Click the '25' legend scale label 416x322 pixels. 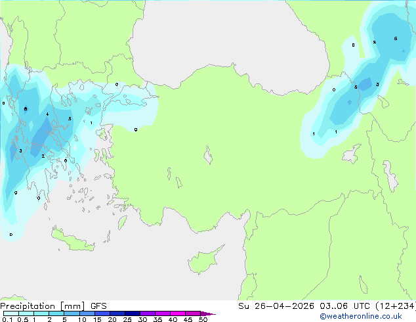point(127,319)
